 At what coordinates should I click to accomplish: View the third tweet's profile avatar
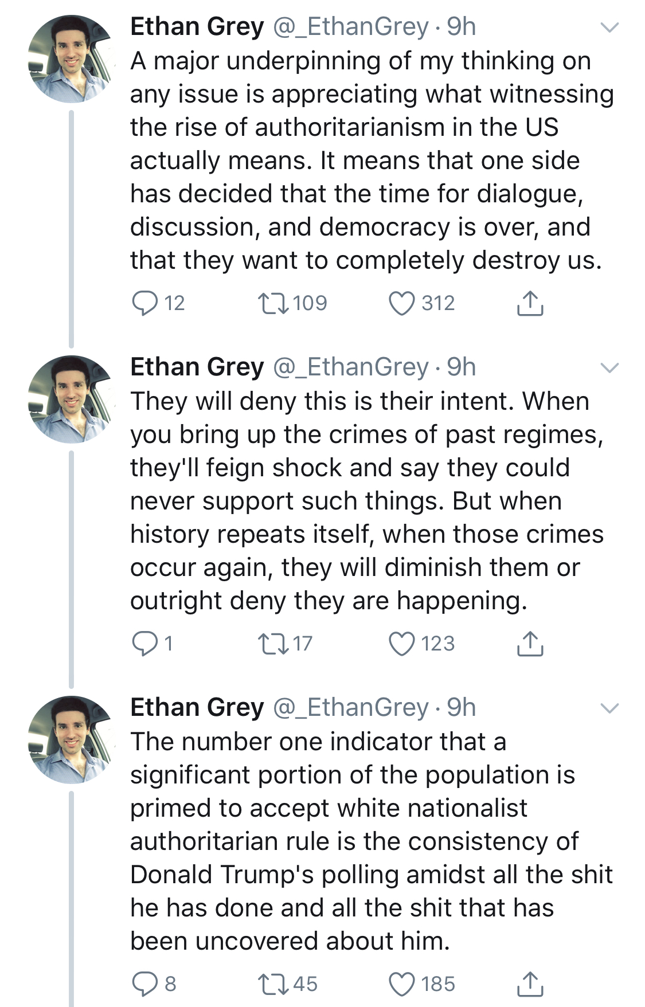coord(72,740)
